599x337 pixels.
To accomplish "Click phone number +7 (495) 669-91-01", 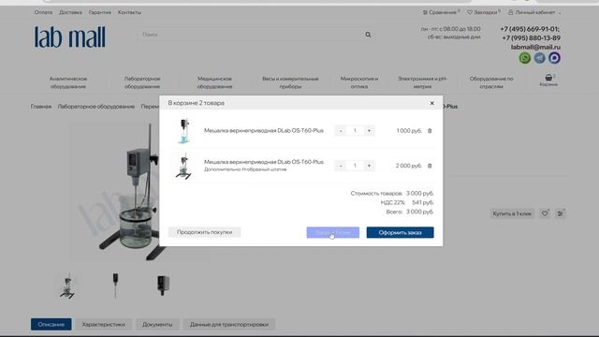I will tap(530, 29).
